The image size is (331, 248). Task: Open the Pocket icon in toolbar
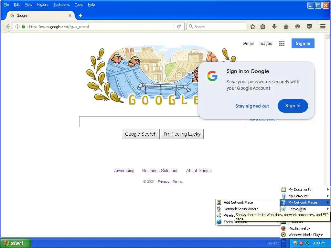click(x=309, y=26)
